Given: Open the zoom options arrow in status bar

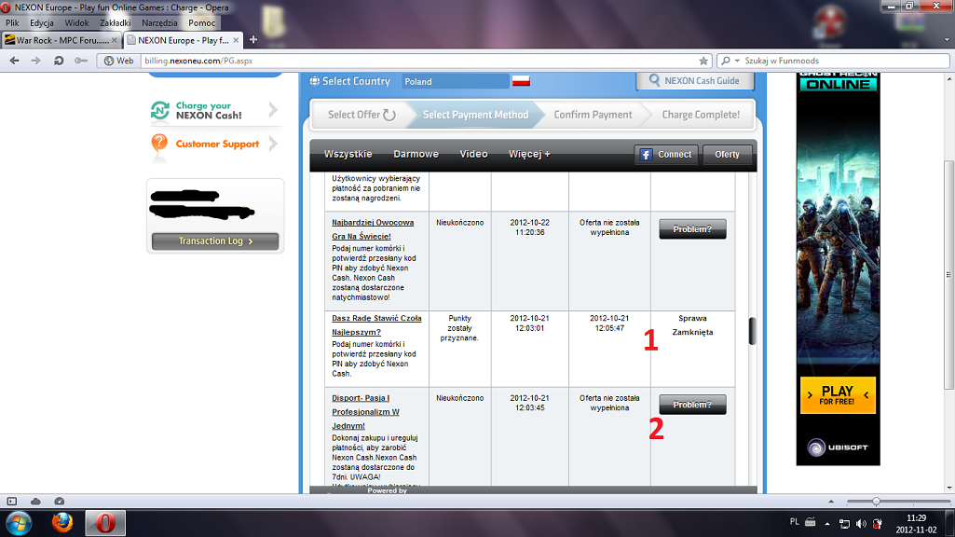Looking at the screenshot, I should [831, 501].
